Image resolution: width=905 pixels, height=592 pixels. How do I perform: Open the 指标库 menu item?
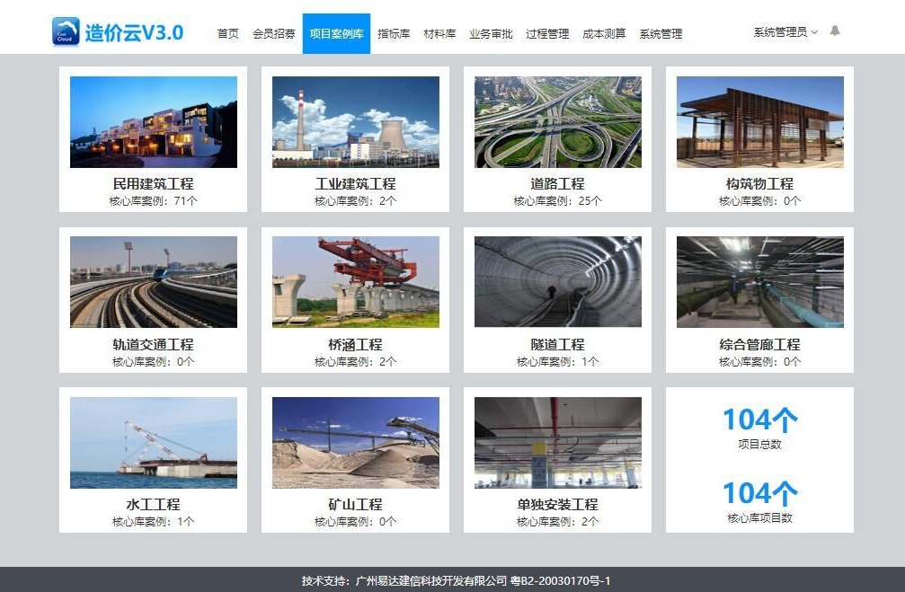pyautogui.click(x=394, y=33)
